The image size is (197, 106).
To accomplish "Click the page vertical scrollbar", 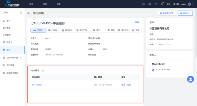I will (x=196, y=33).
